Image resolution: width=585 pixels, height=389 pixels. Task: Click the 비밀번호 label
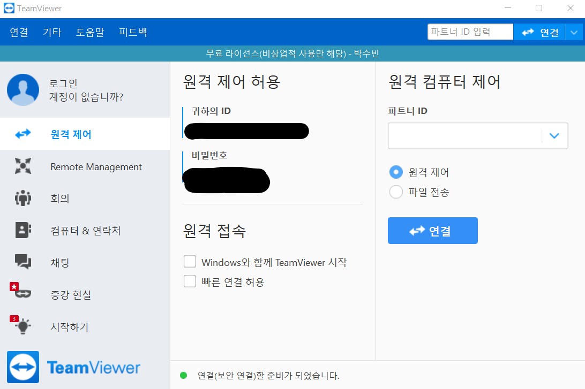[x=209, y=155]
